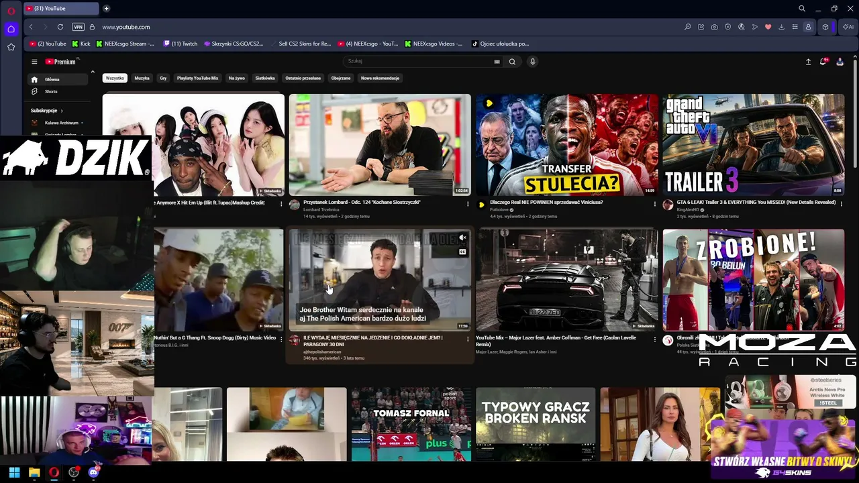Select the Playlisty YouTube Mix chip
Viewport: 859px width, 483px height.
click(x=197, y=78)
